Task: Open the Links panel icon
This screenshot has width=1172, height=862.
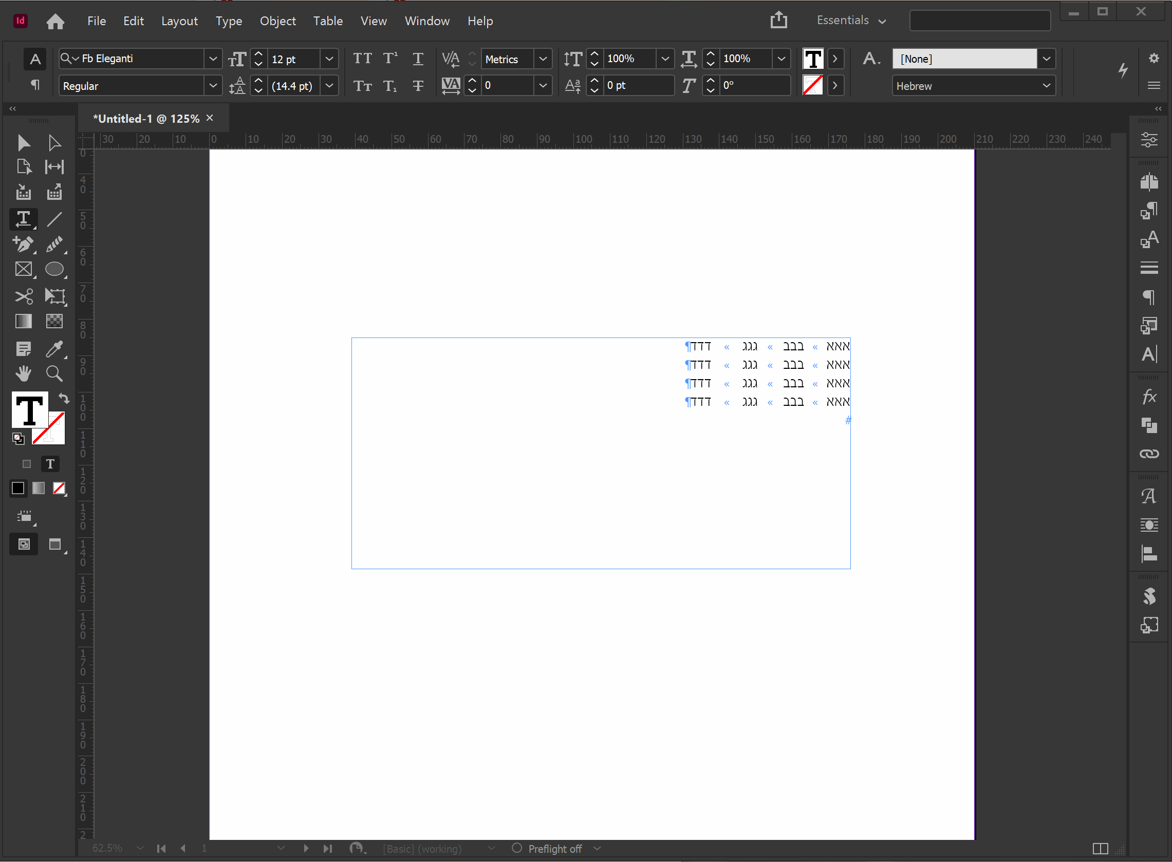Action: pyautogui.click(x=1148, y=454)
